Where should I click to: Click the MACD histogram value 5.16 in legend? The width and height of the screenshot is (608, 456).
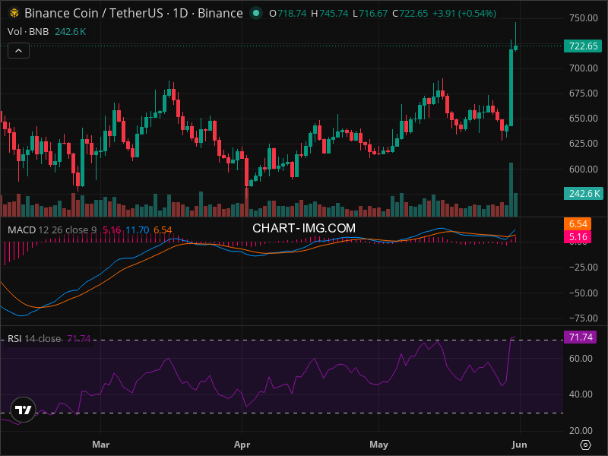tap(112, 230)
